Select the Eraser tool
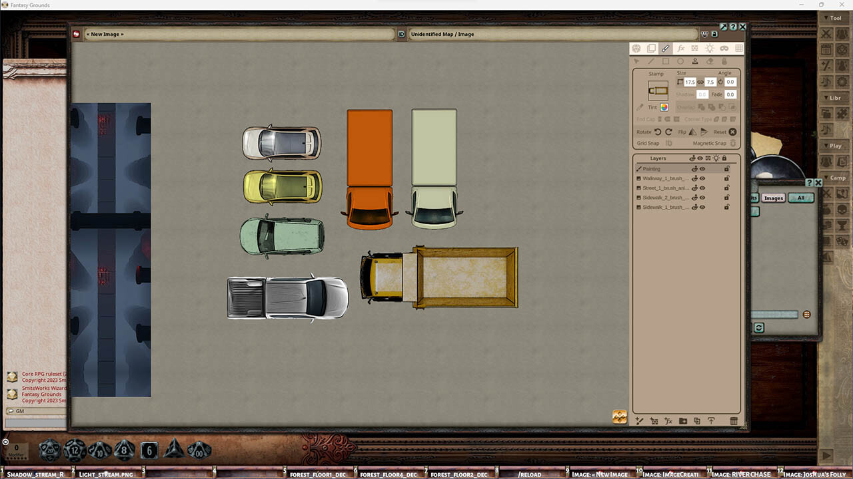 click(710, 61)
